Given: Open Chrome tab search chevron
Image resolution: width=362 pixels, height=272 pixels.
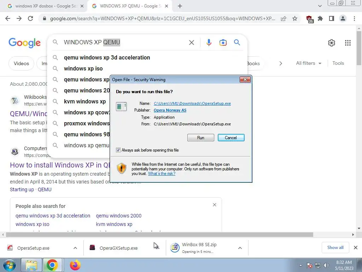Looking at the screenshot, I should click(320, 6).
